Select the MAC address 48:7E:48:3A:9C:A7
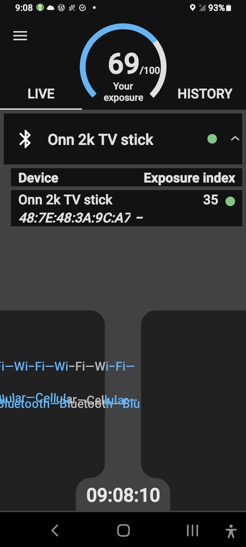246x547 pixels. pos(74,217)
